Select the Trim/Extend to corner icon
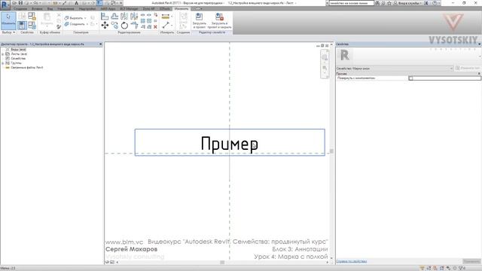The height and width of the screenshot is (271, 482). click(x=134, y=25)
